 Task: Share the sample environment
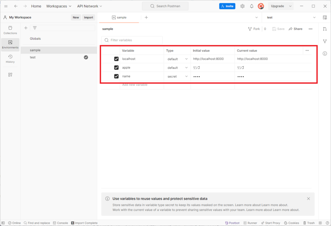(x=295, y=29)
